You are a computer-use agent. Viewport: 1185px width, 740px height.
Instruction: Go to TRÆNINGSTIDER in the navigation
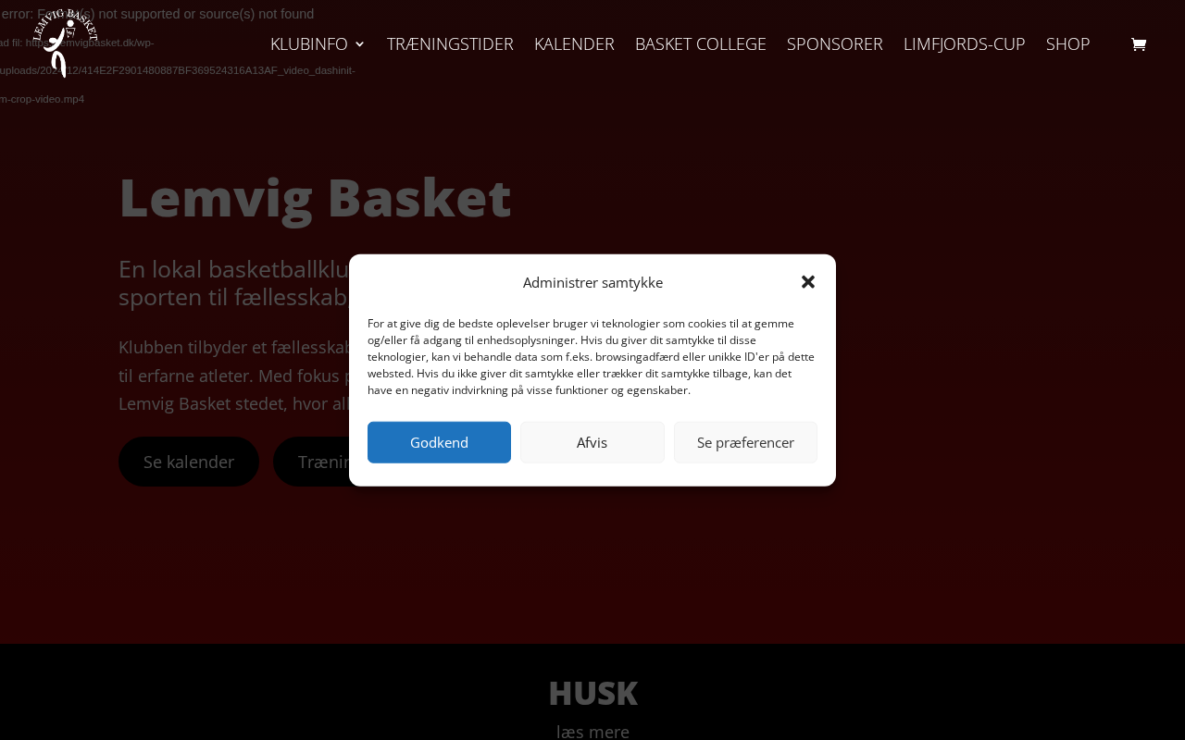pos(450,43)
